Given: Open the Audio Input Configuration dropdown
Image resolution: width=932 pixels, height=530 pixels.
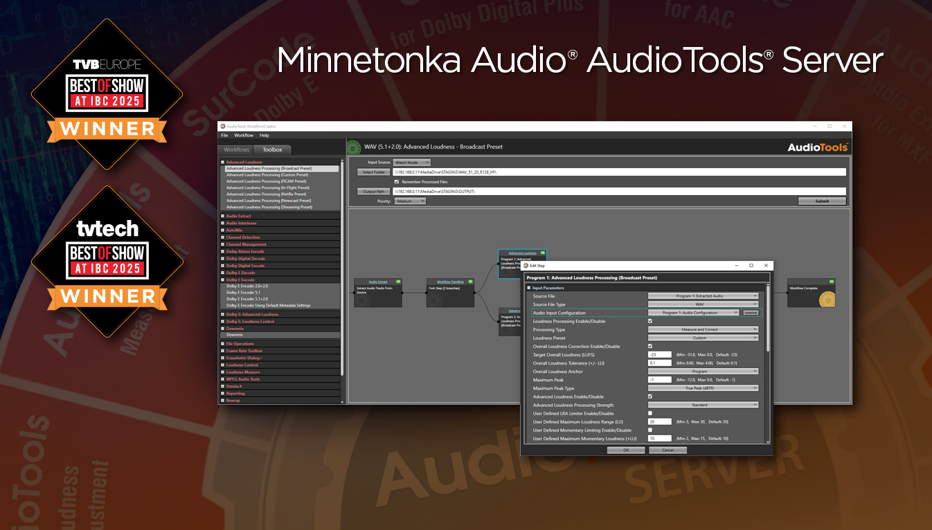Looking at the screenshot, I should click(694, 313).
